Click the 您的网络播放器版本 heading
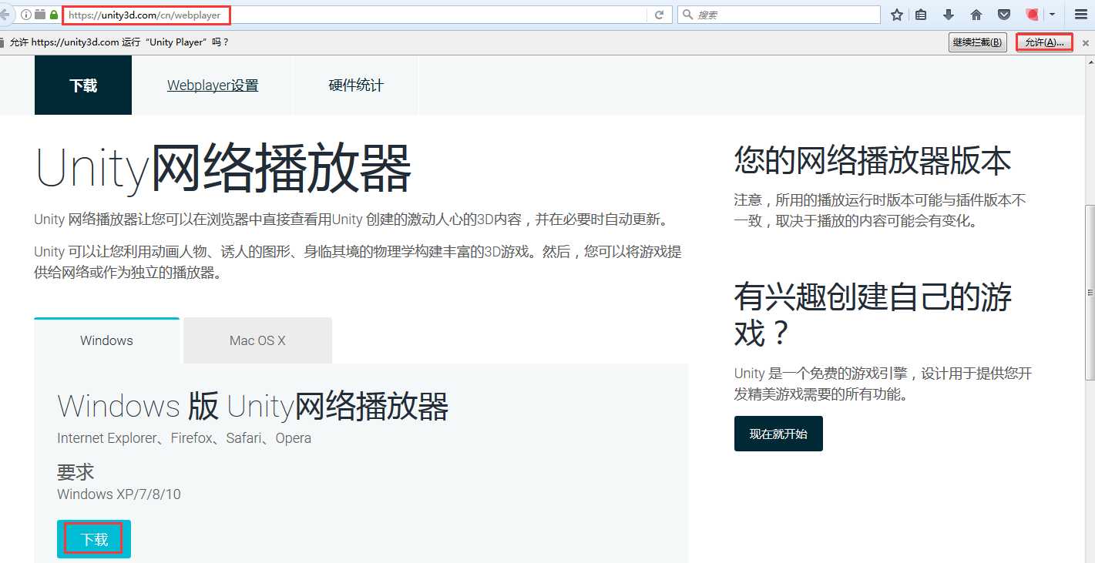This screenshot has height=563, width=1095. pyautogui.click(x=872, y=160)
